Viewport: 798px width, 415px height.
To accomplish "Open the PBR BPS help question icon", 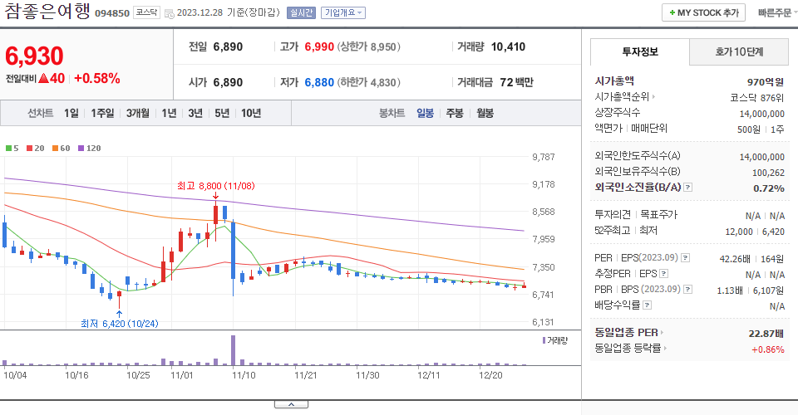I will (x=687, y=290).
